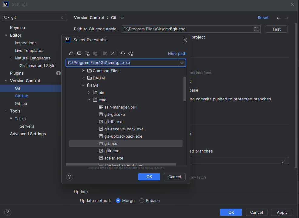Click the Reset link
The width and height of the screenshot is (299, 218).
pyautogui.click(x=263, y=18)
